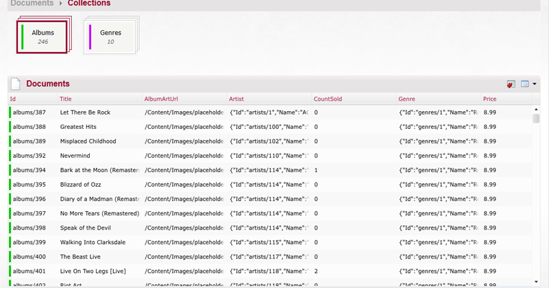The height and width of the screenshot is (288, 549).
Task: Open document albums/400
Action: 29,256
